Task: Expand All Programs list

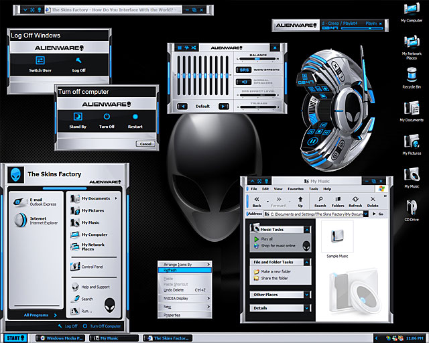Action: click(40, 315)
